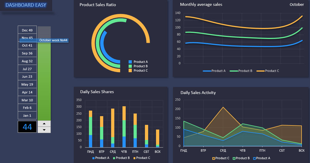
Task: Select the Jan 1 month cell
Action: pyautogui.click(x=27, y=116)
